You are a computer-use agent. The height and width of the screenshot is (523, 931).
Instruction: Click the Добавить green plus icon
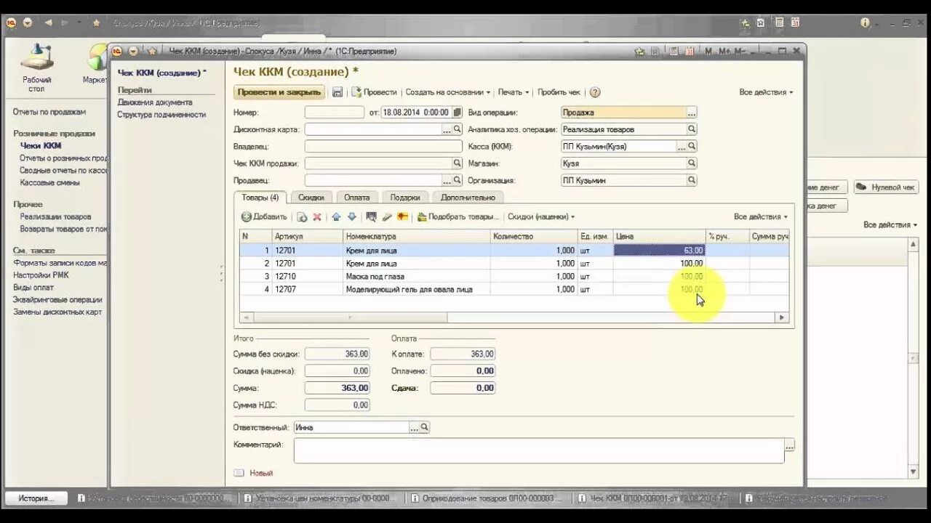pos(247,216)
